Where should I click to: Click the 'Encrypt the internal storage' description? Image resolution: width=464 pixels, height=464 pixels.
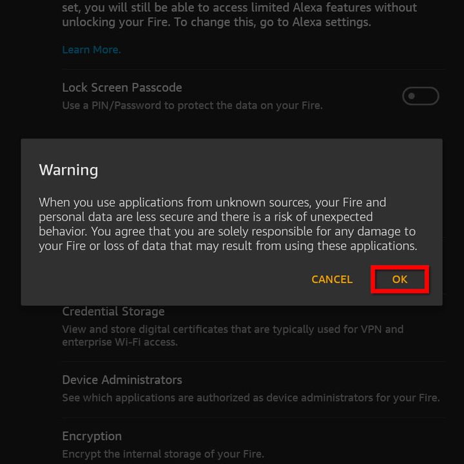point(162,454)
